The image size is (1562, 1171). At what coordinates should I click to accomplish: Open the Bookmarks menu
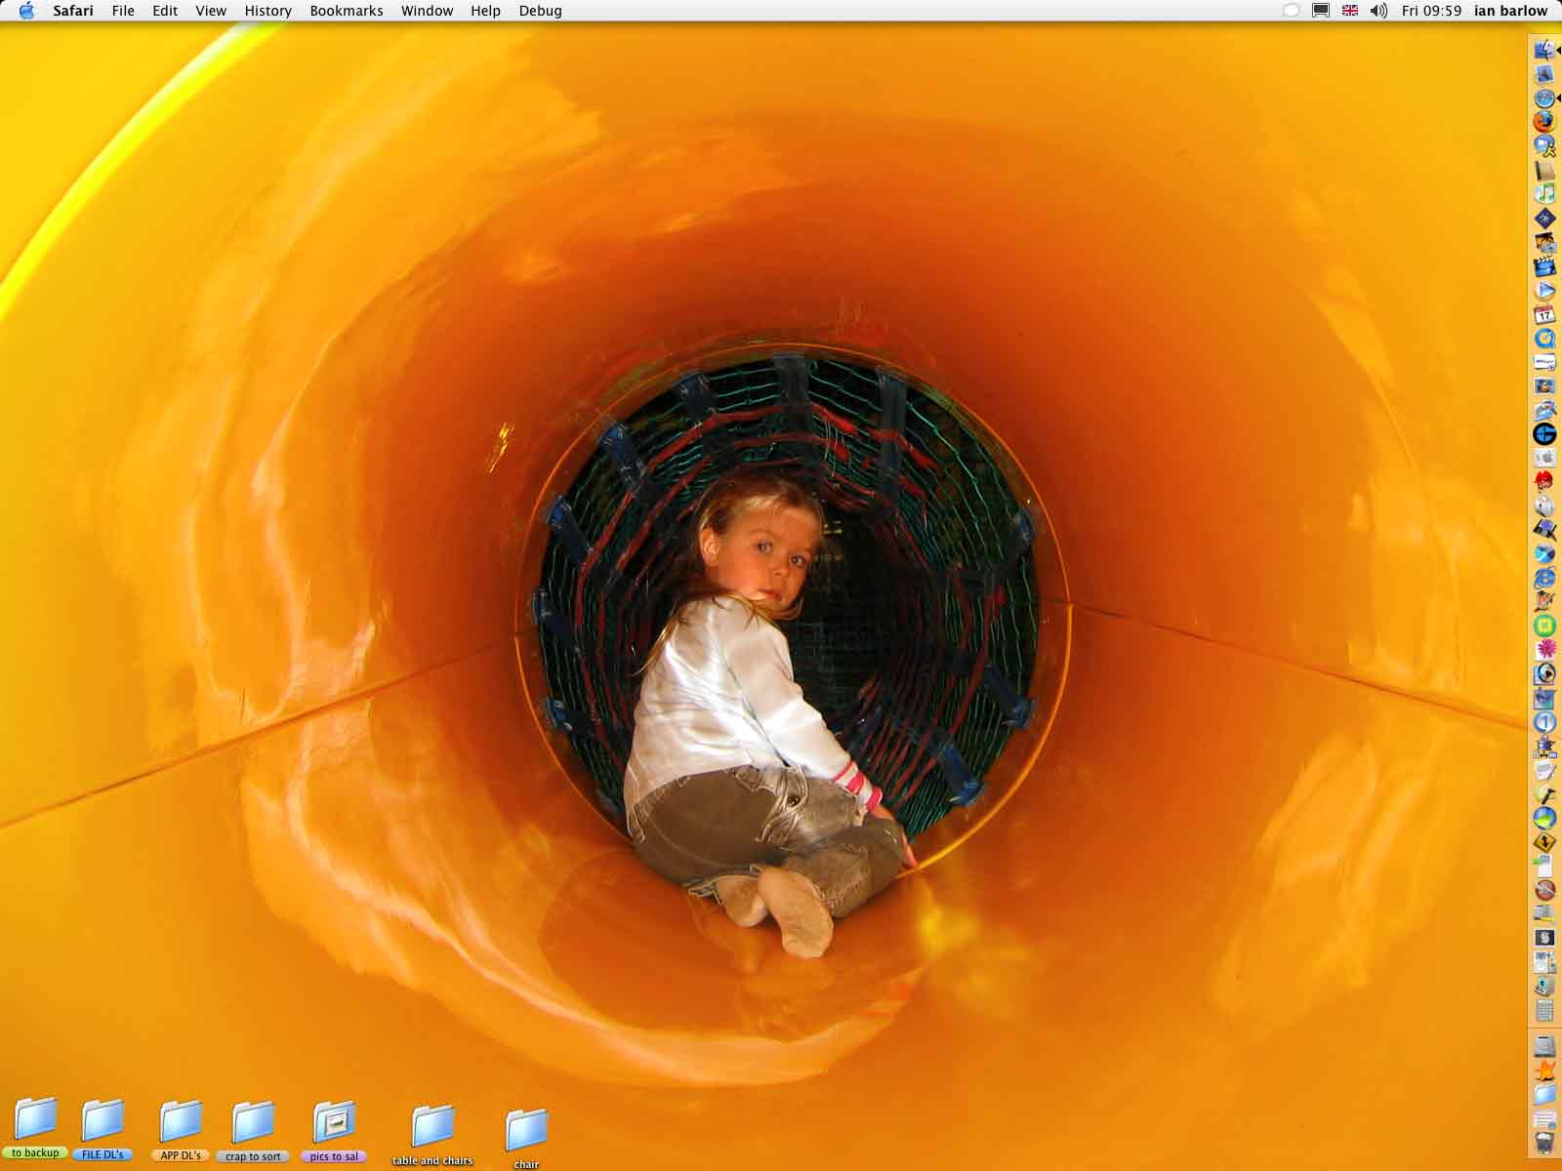coord(347,11)
